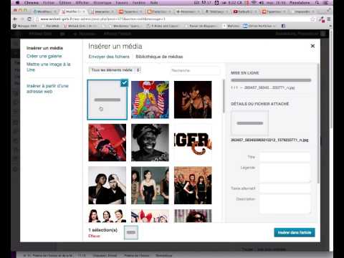Open the Afficher menu in the menu bar
Viewport: 344px width, 258px height.
pyautogui.click(x=82, y=3)
